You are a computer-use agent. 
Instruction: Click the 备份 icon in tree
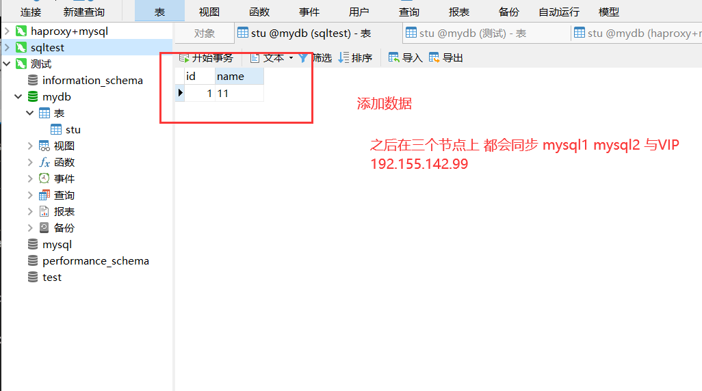44,228
